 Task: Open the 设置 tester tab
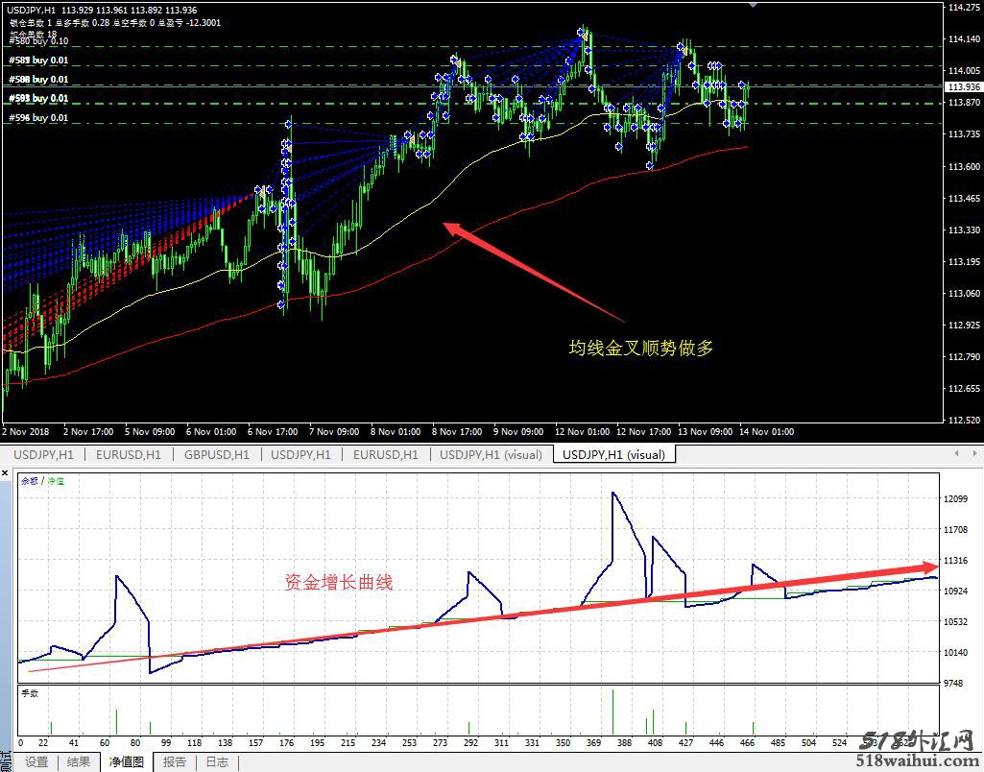tap(36, 762)
